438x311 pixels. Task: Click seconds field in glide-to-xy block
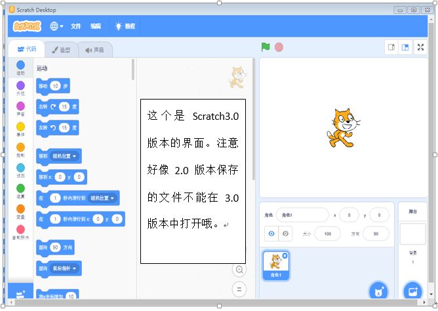[55, 219]
